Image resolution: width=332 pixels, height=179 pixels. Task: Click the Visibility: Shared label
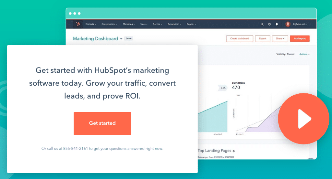pos(285,54)
